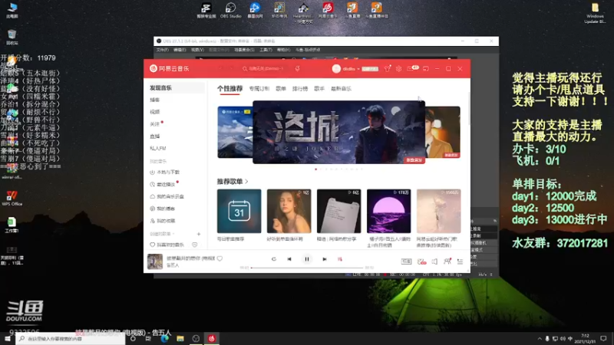Viewport: 614px width, 345px height.
Task: Open the playlist with the phone screen cover
Action: pos(338,212)
